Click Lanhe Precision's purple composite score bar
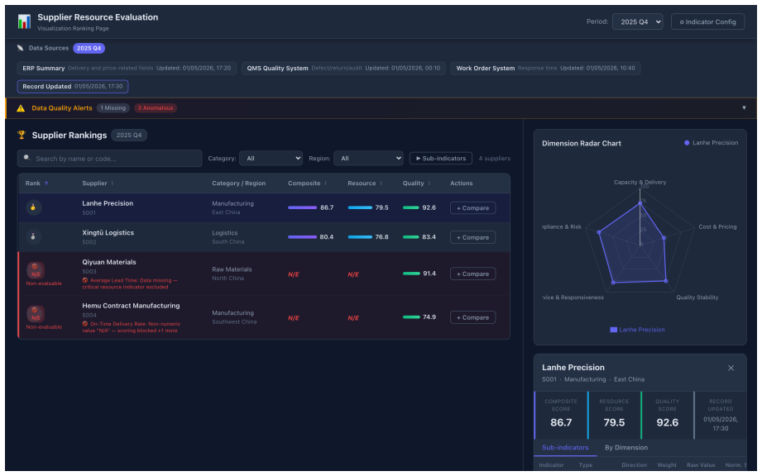Screen dimensions: 762x476 point(302,207)
